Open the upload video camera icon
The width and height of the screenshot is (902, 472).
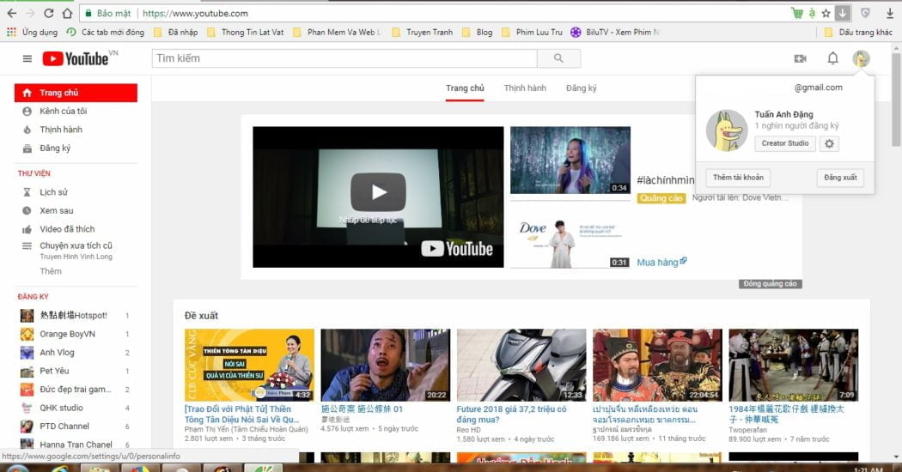(x=800, y=58)
